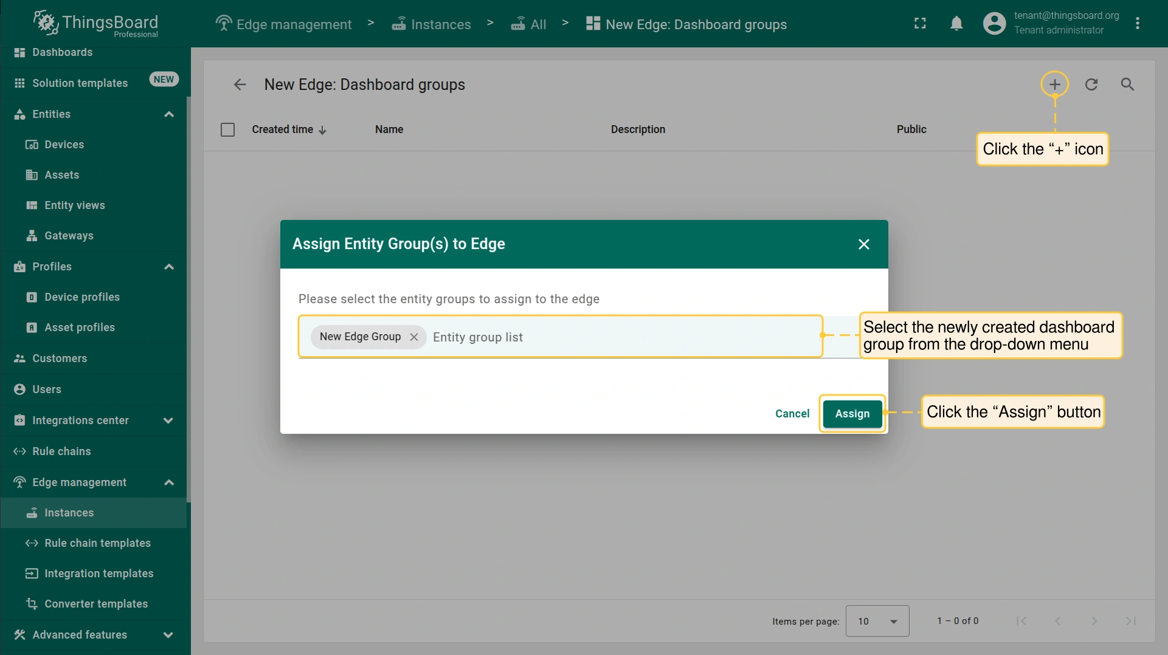The width and height of the screenshot is (1168, 655).
Task: Open the three-dot more options menu
Action: point(1137,24)
